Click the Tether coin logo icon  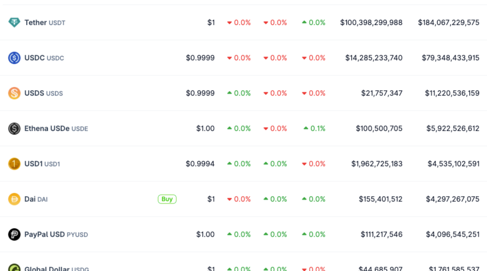click(x=14, y=23)
